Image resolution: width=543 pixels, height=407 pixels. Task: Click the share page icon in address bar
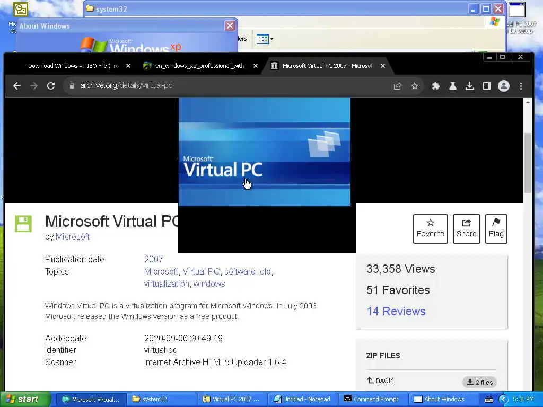point(398,86)
